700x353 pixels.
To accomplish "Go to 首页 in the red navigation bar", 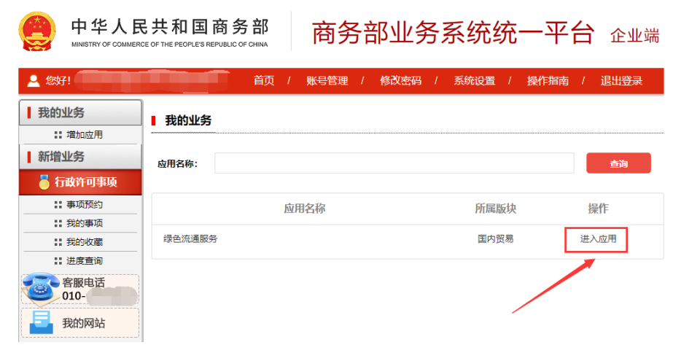I will point(264,81).
